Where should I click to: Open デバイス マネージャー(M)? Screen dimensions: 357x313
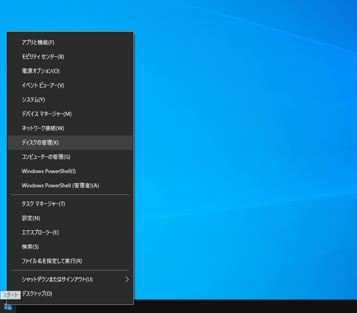70,114
